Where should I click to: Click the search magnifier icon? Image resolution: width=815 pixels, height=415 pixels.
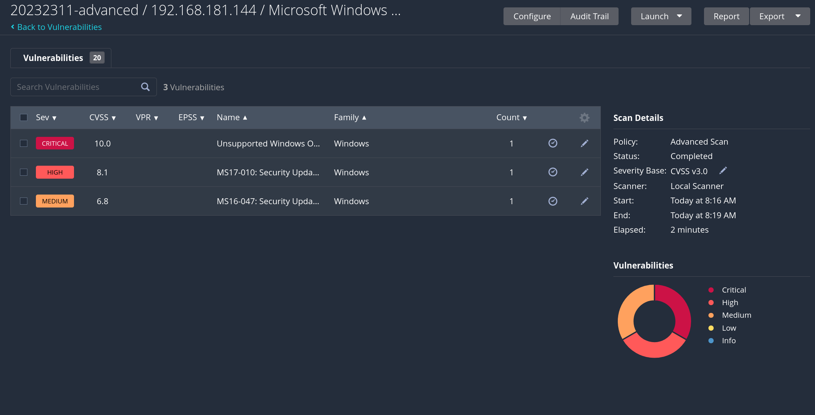(145, 87)
